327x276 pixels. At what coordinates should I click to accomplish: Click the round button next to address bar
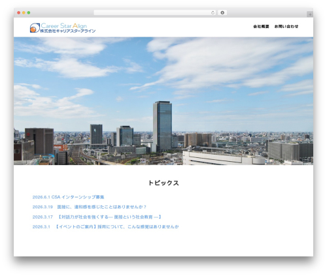(222, 13)
